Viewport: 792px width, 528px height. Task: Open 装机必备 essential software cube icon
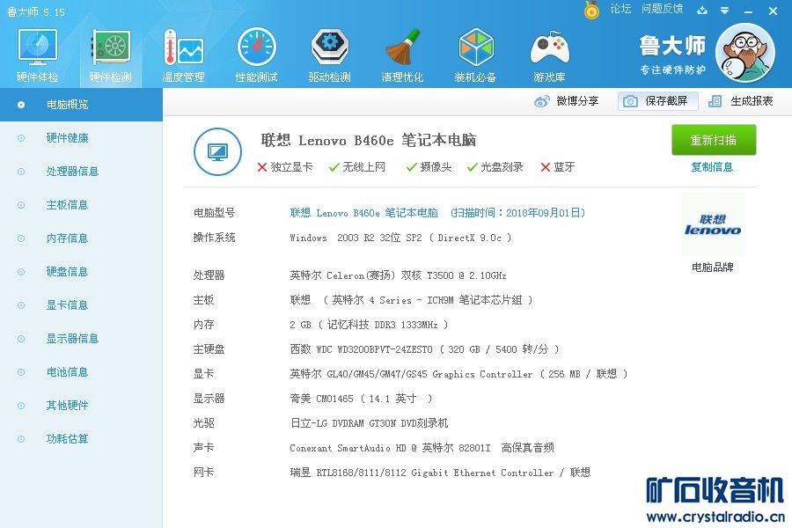475,55
